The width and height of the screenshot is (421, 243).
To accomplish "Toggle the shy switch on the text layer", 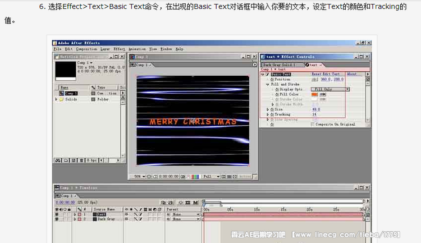I will pos(126,214).
